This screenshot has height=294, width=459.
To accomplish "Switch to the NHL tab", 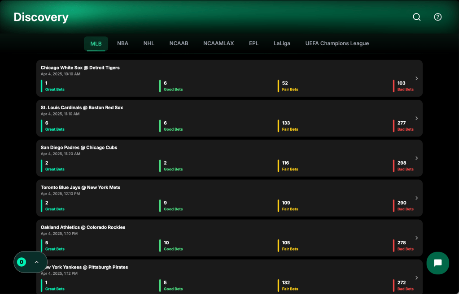I will pyautogui.click(x=149, y=43).
